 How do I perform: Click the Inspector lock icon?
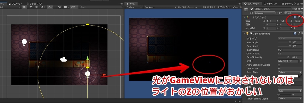(x=298, y=4)
